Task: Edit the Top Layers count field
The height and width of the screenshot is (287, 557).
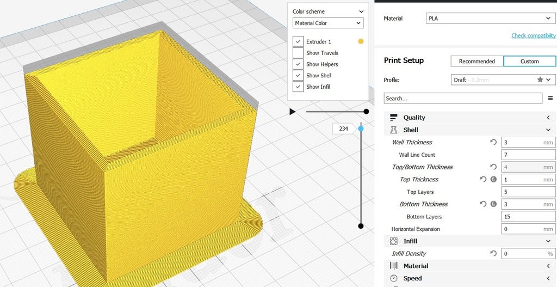Action: [528, 192]
